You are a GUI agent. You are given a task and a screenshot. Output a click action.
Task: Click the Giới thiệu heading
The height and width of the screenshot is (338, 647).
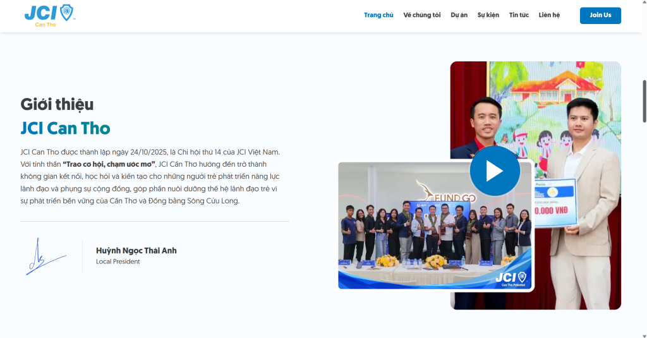point(57,104)
